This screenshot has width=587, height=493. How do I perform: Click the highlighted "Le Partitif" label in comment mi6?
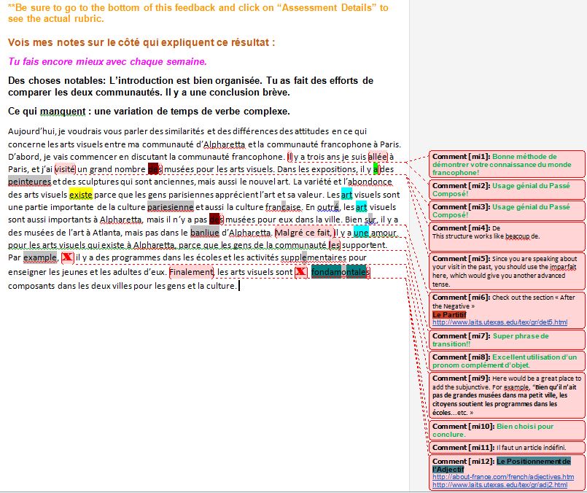(x=449, y=314)
